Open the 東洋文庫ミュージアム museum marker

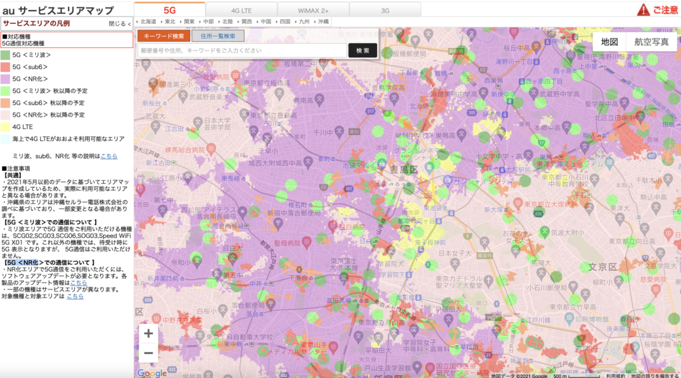tap(609, 162)
